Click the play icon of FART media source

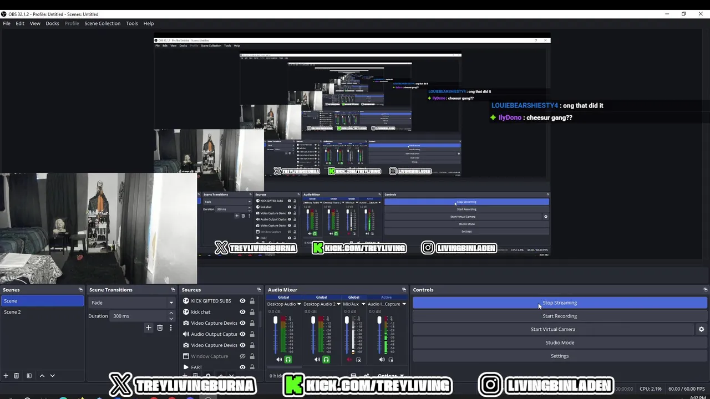point(186,367)
